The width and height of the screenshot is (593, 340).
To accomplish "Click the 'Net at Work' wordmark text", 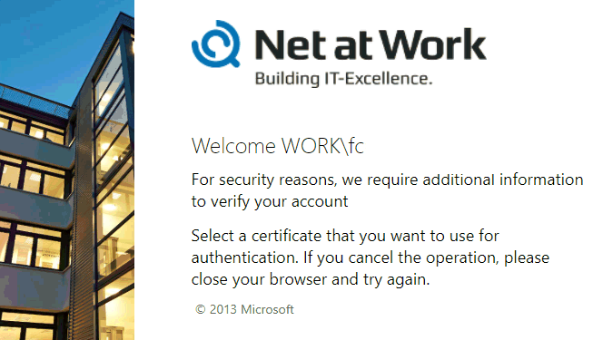I will tap(371, 45).
